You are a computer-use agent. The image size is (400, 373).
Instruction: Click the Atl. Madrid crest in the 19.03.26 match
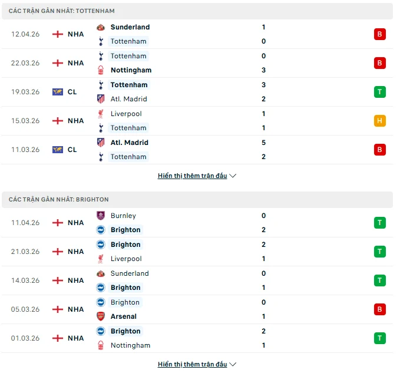pyautogui.click(x=101, y=99)
